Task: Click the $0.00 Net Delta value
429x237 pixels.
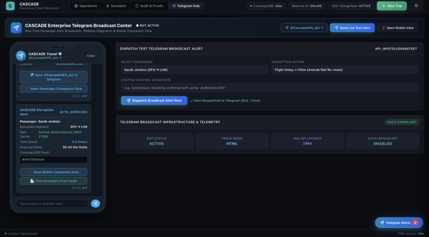Action: coord(75,147)
